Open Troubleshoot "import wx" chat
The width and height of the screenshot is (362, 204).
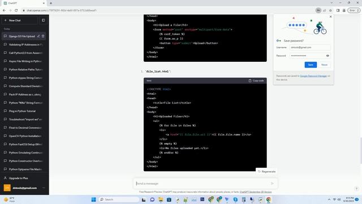pyautogui.click(x=24, y=120)
